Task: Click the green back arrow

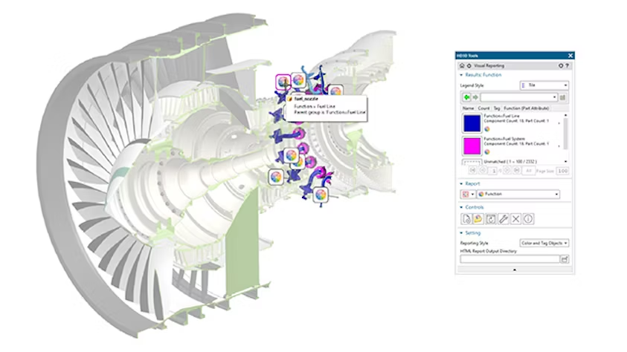Action: (465, 97)
